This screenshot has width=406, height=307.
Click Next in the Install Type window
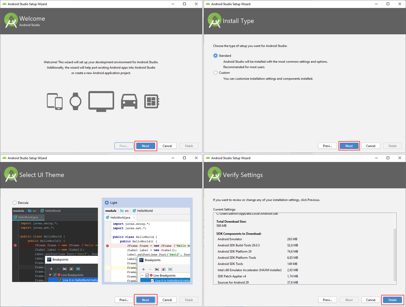coord(349,146)
